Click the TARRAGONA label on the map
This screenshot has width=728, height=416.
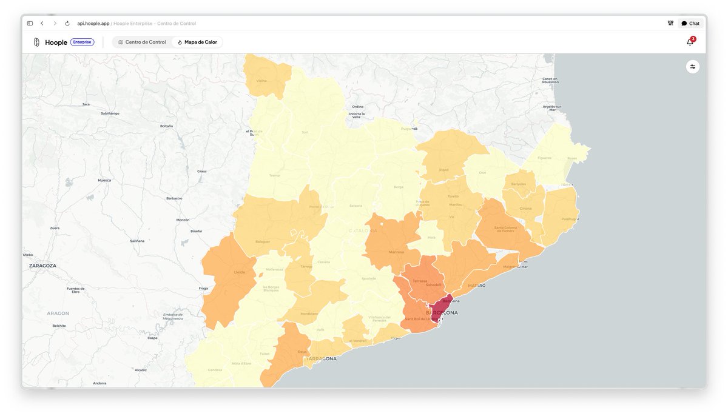(x=322, y=359)
